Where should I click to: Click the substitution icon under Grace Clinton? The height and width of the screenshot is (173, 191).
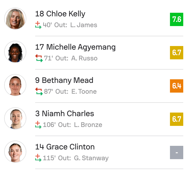click(x=38, y=158)
